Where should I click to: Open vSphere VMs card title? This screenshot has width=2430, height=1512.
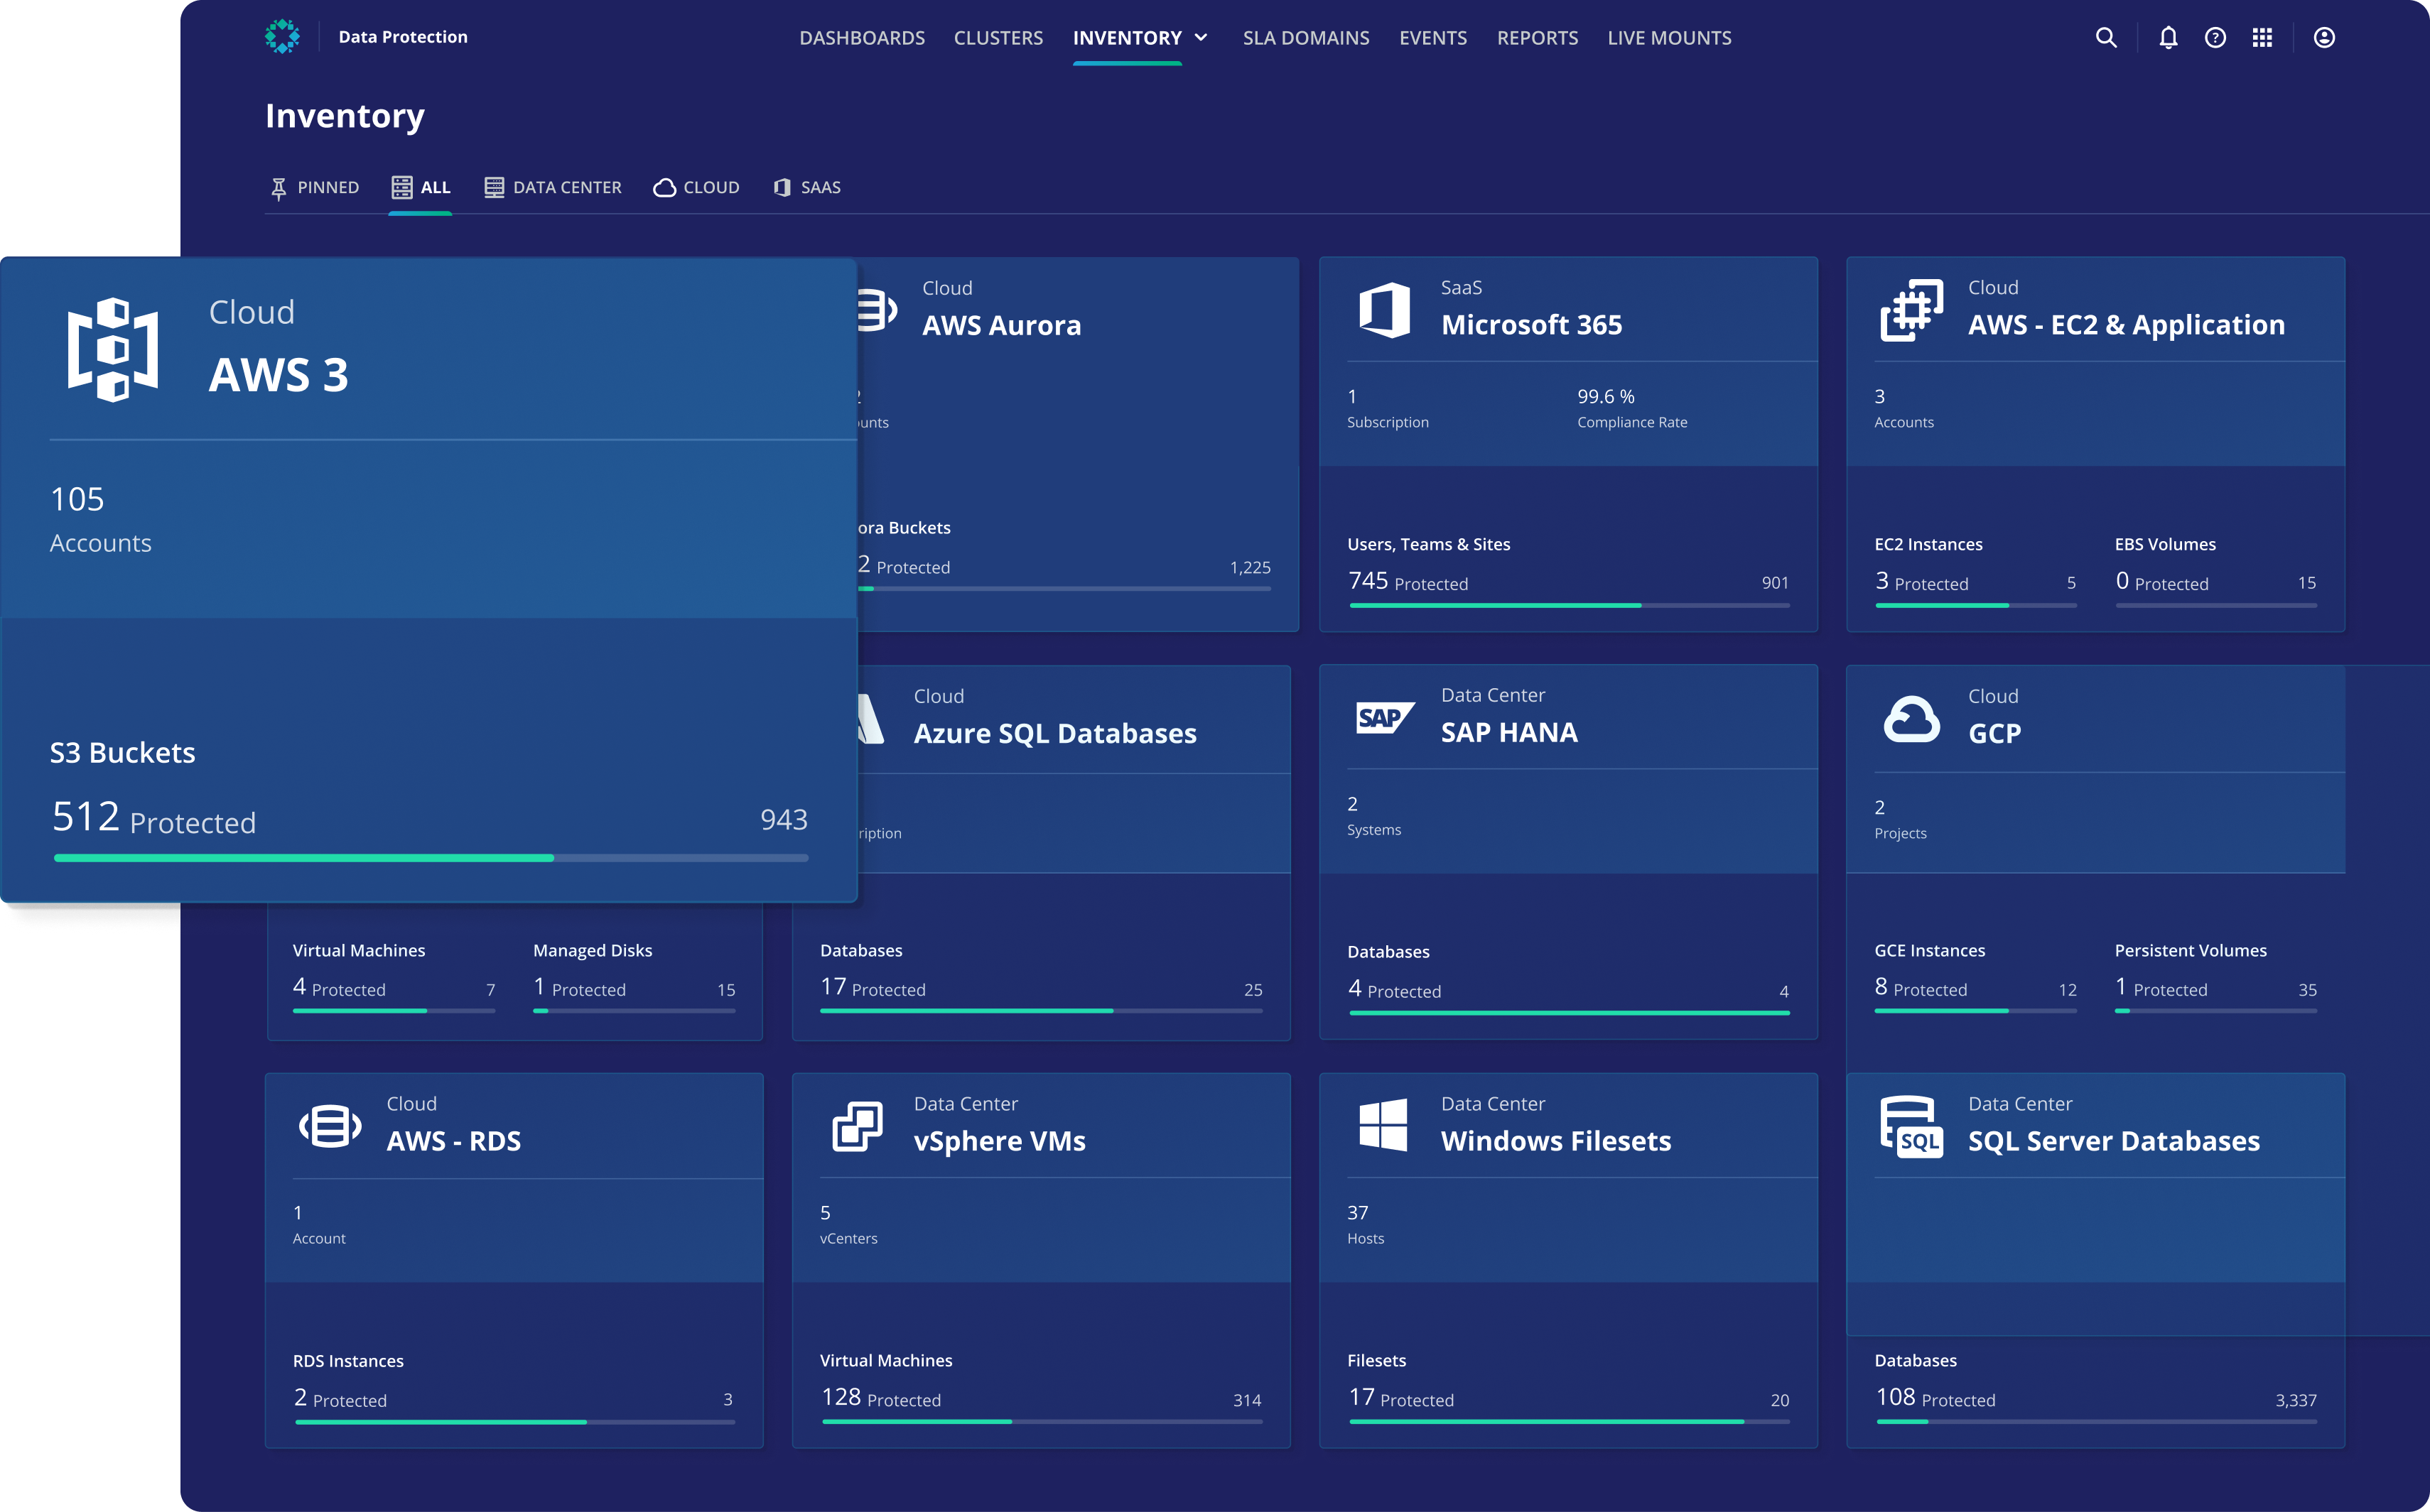point(1000,1141)
